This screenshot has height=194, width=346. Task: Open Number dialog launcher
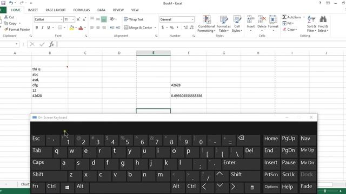point(194,36)
